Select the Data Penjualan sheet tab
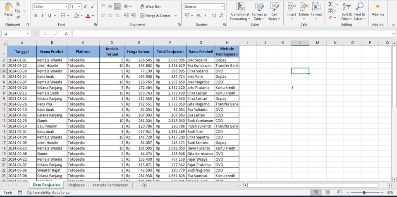 (46, 185)
